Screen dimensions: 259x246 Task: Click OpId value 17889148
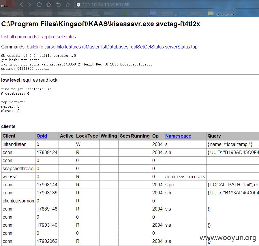47,209
